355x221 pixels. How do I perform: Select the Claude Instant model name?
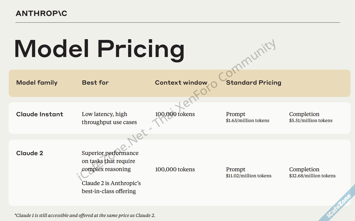[40, 114]
